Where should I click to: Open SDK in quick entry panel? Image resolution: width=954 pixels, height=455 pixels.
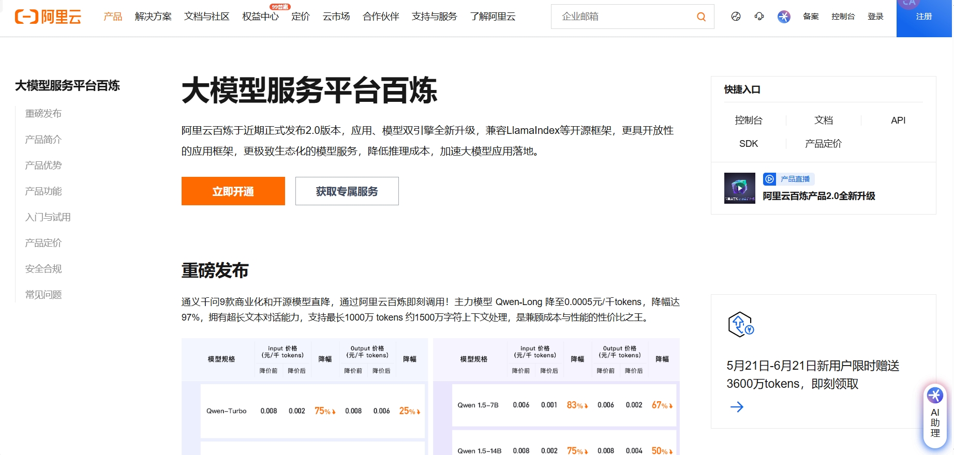click(x=749, y=143)
